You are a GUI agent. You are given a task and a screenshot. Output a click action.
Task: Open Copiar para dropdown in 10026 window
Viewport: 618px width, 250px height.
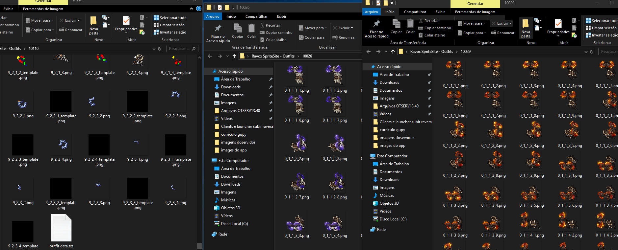(312, 37)
